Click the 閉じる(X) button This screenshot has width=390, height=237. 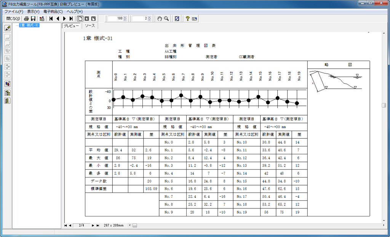[x=13, y=18]
